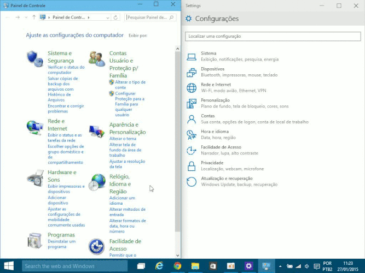Click the network signal icon in tray
365x273 pixels.
point(298,266)
